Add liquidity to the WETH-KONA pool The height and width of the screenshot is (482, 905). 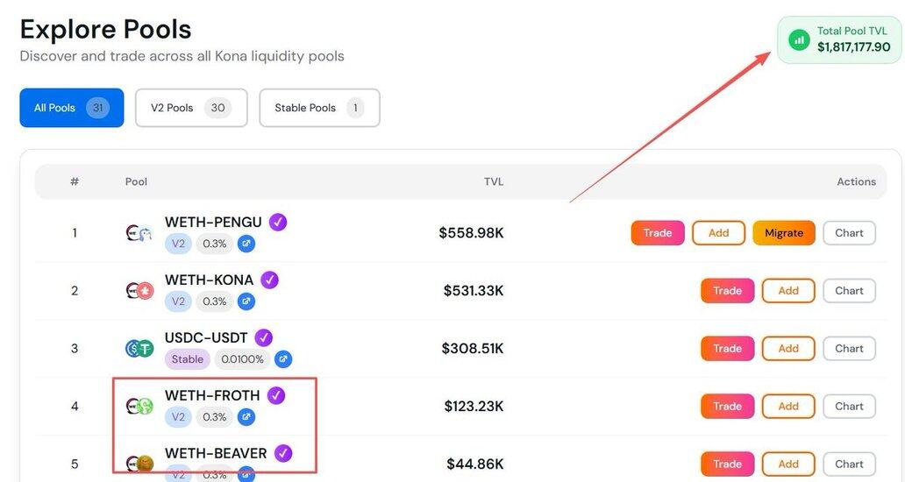click(x=787, y=291)
